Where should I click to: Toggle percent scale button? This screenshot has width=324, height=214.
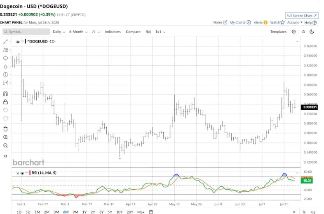(304, 212)
